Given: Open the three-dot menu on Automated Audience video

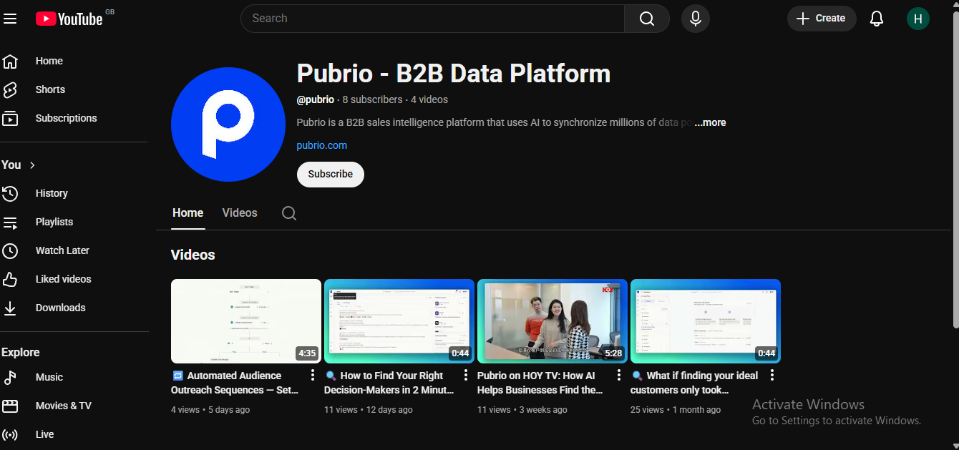Looking at the screenshot, I should [x=312, y=374].
